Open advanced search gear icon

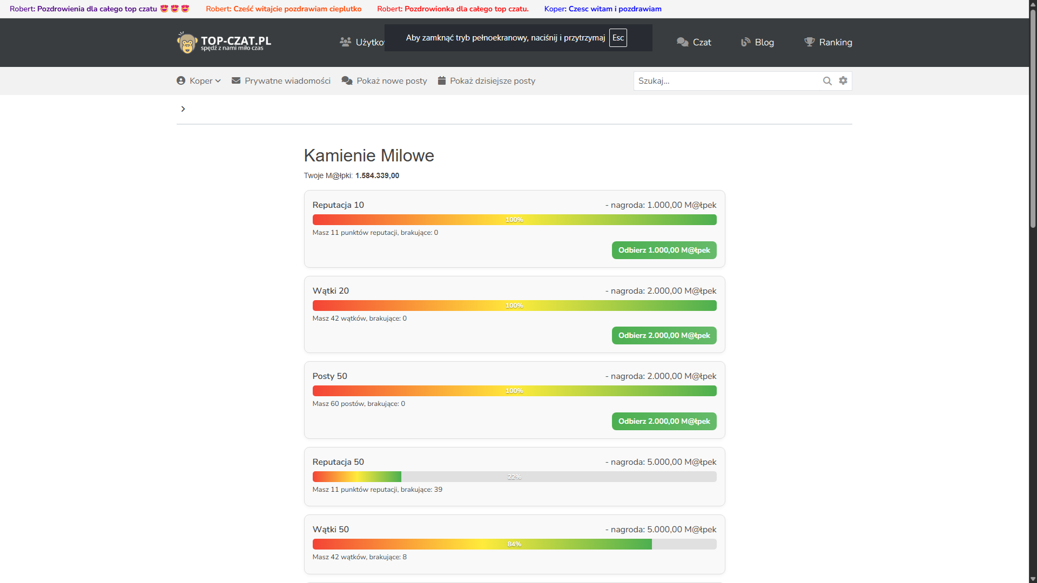(843, 80)
